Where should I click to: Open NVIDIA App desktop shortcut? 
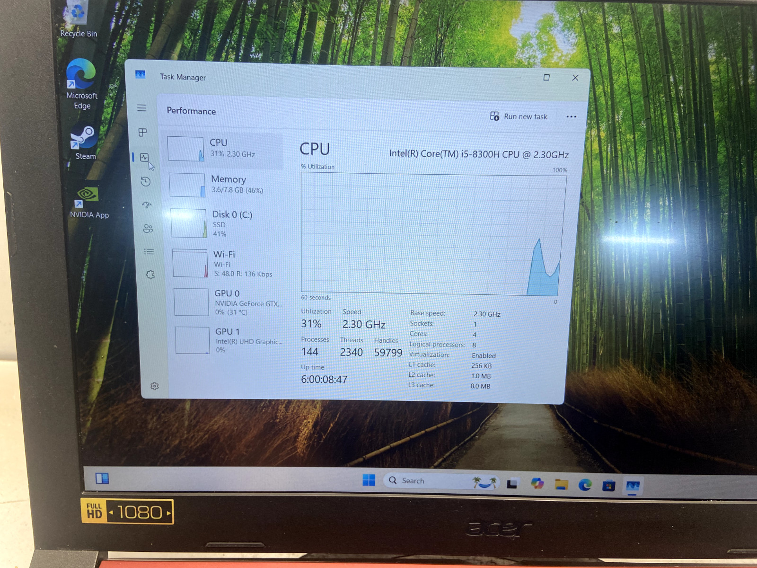pyautogui.click(x=89, y=203)
